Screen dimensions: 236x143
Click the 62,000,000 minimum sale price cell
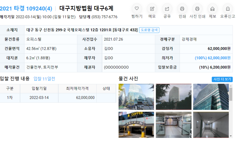[x=77, y=98]
